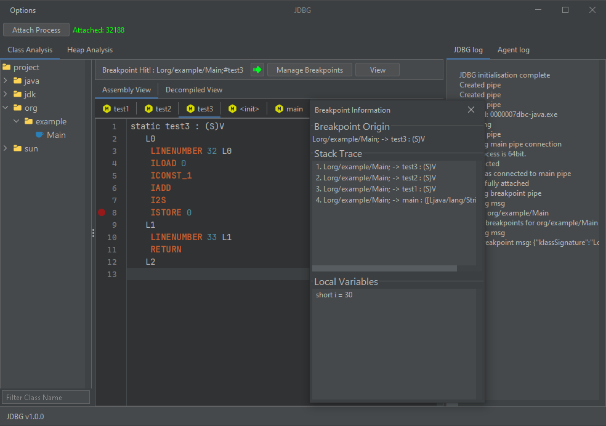
Task: Switch to the Heap Analysis tab
Action: pyautogui.click(x=90, y=50)
